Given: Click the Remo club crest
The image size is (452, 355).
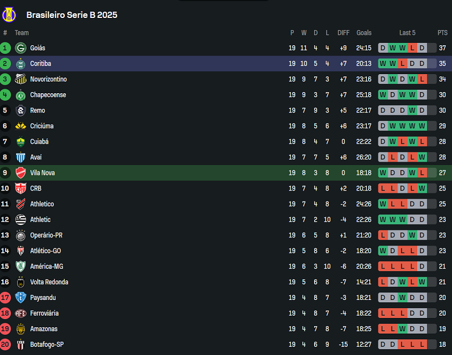Looking at the screenshot, I should (x=21, y=111).
